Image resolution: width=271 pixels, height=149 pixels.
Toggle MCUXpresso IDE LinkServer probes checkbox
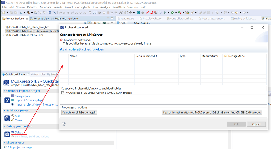(x=63, y=93)
